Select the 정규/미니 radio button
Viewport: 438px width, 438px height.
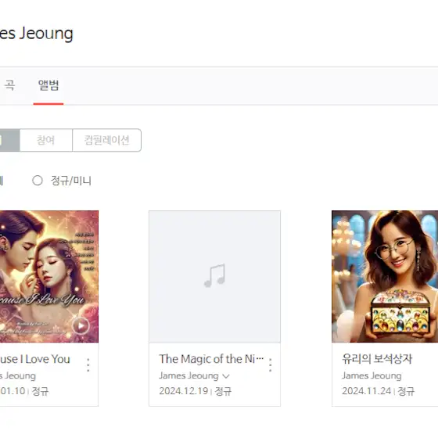tap(38, 181)
